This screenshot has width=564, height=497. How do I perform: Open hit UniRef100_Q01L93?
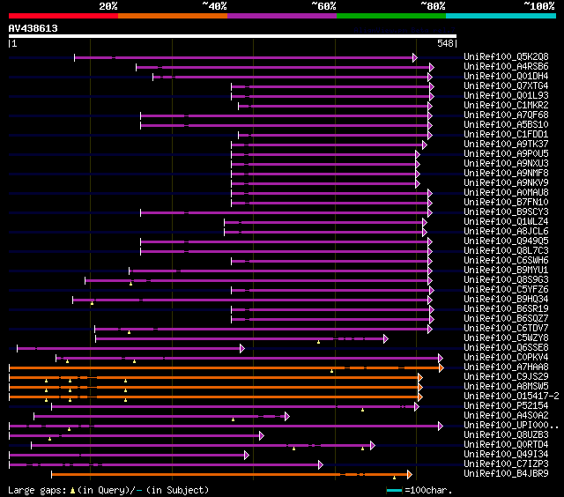pyautogui.click(x=506, y=95)
